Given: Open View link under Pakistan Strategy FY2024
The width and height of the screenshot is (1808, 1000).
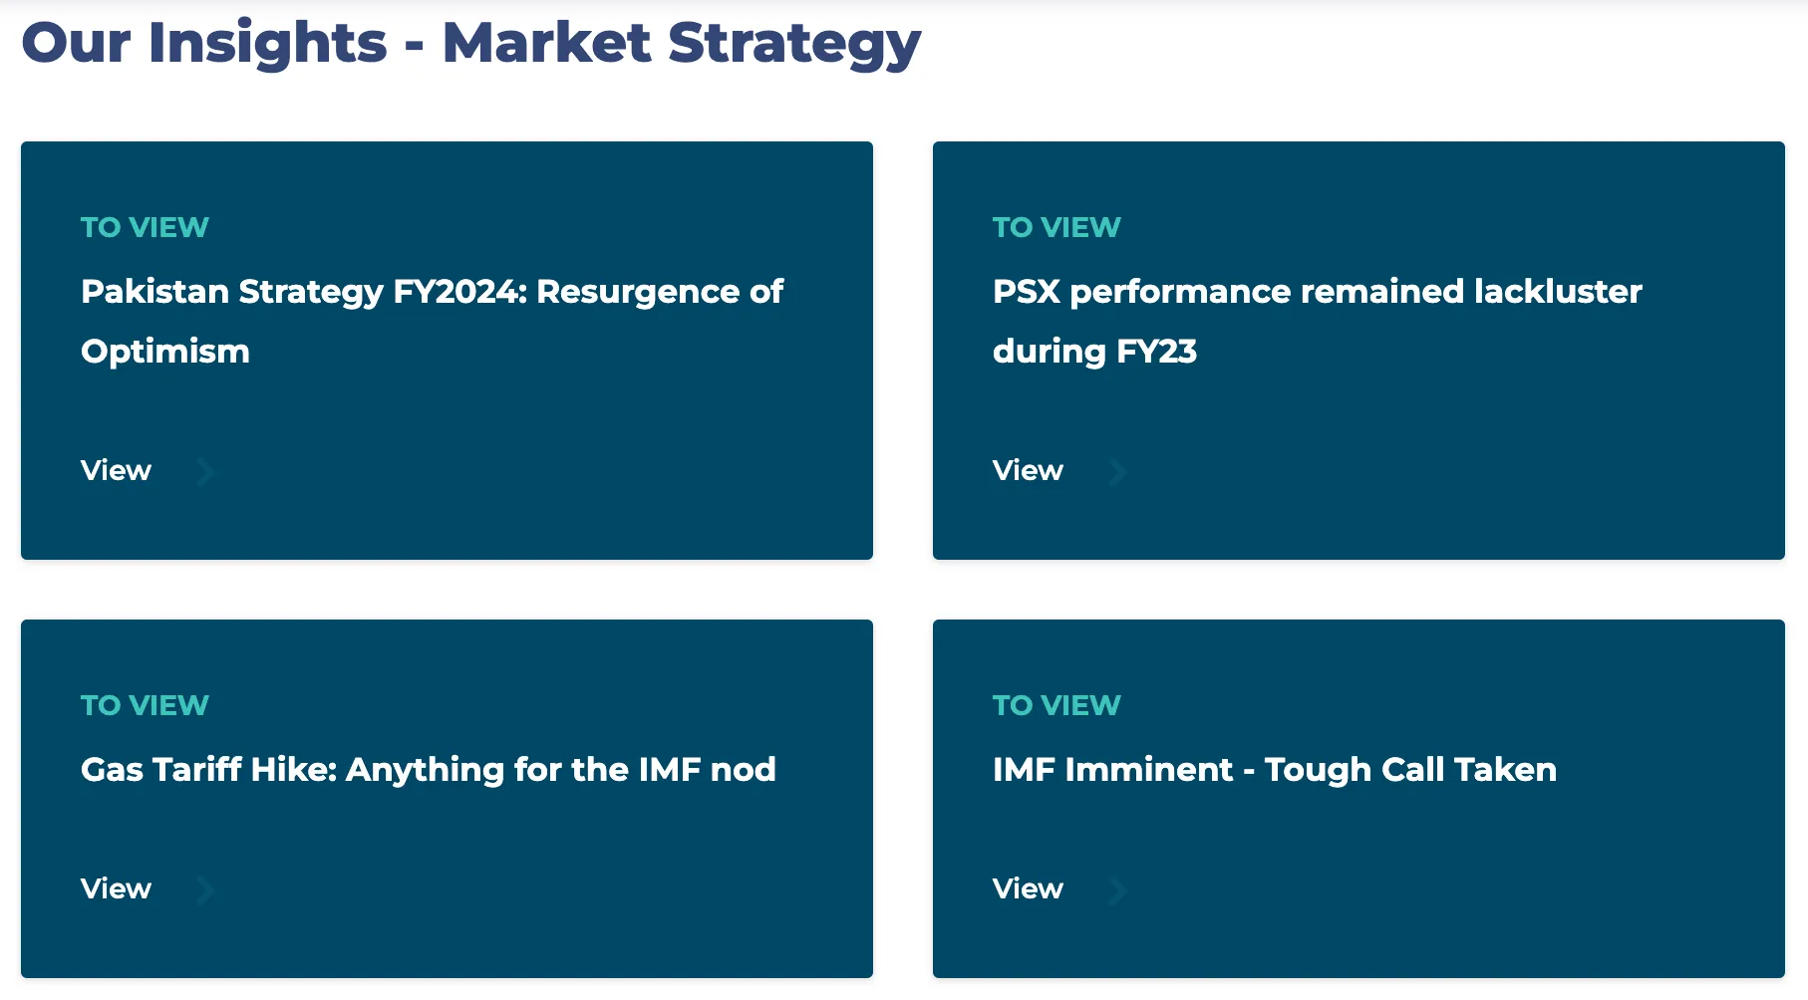Looking at the screenshot, I should tap(116, 470).
